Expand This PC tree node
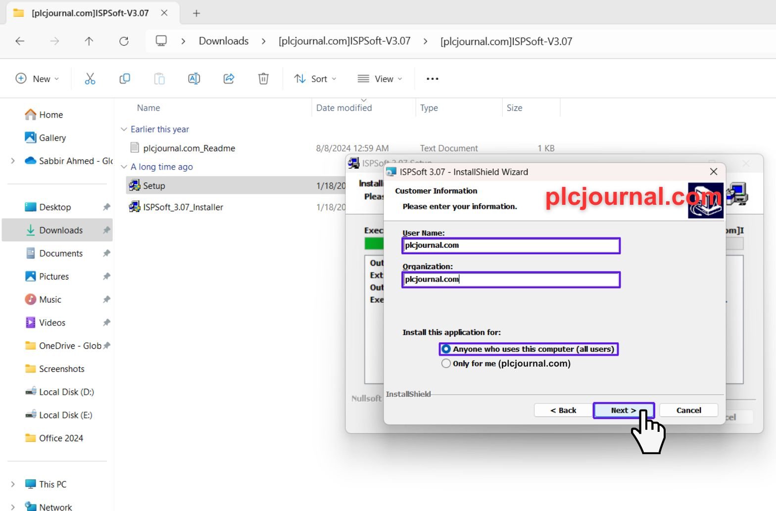 (13, 484)
